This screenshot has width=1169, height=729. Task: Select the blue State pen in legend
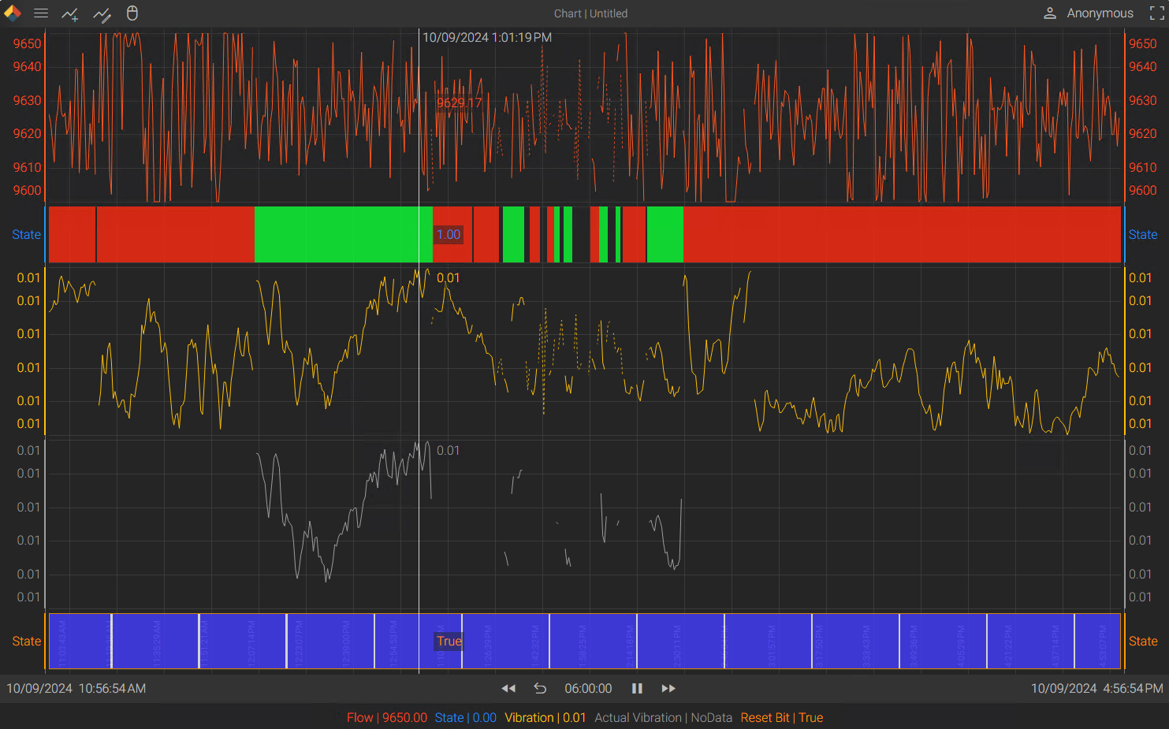tap(465, 717)
